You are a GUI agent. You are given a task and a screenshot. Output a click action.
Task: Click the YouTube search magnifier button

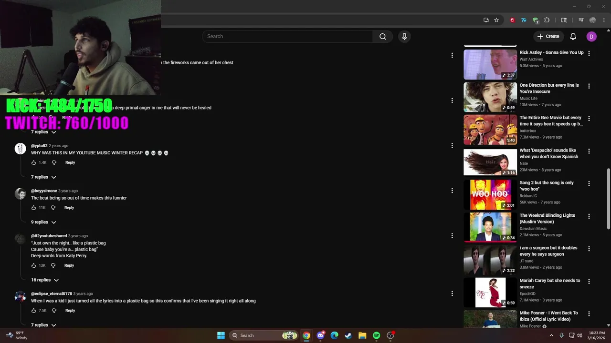point(383,37)
